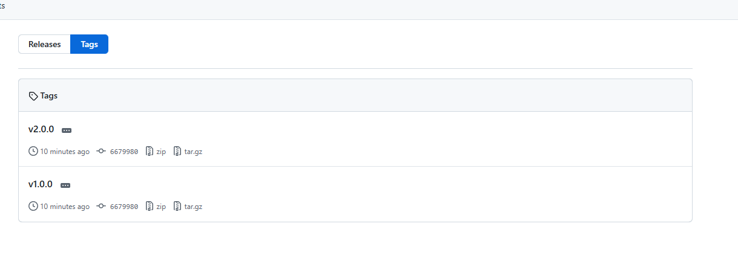Click the zip file icon for v1.0.0
Image resolution: width=738 pixels, height=267 pixels.
(x=150, y=206)
